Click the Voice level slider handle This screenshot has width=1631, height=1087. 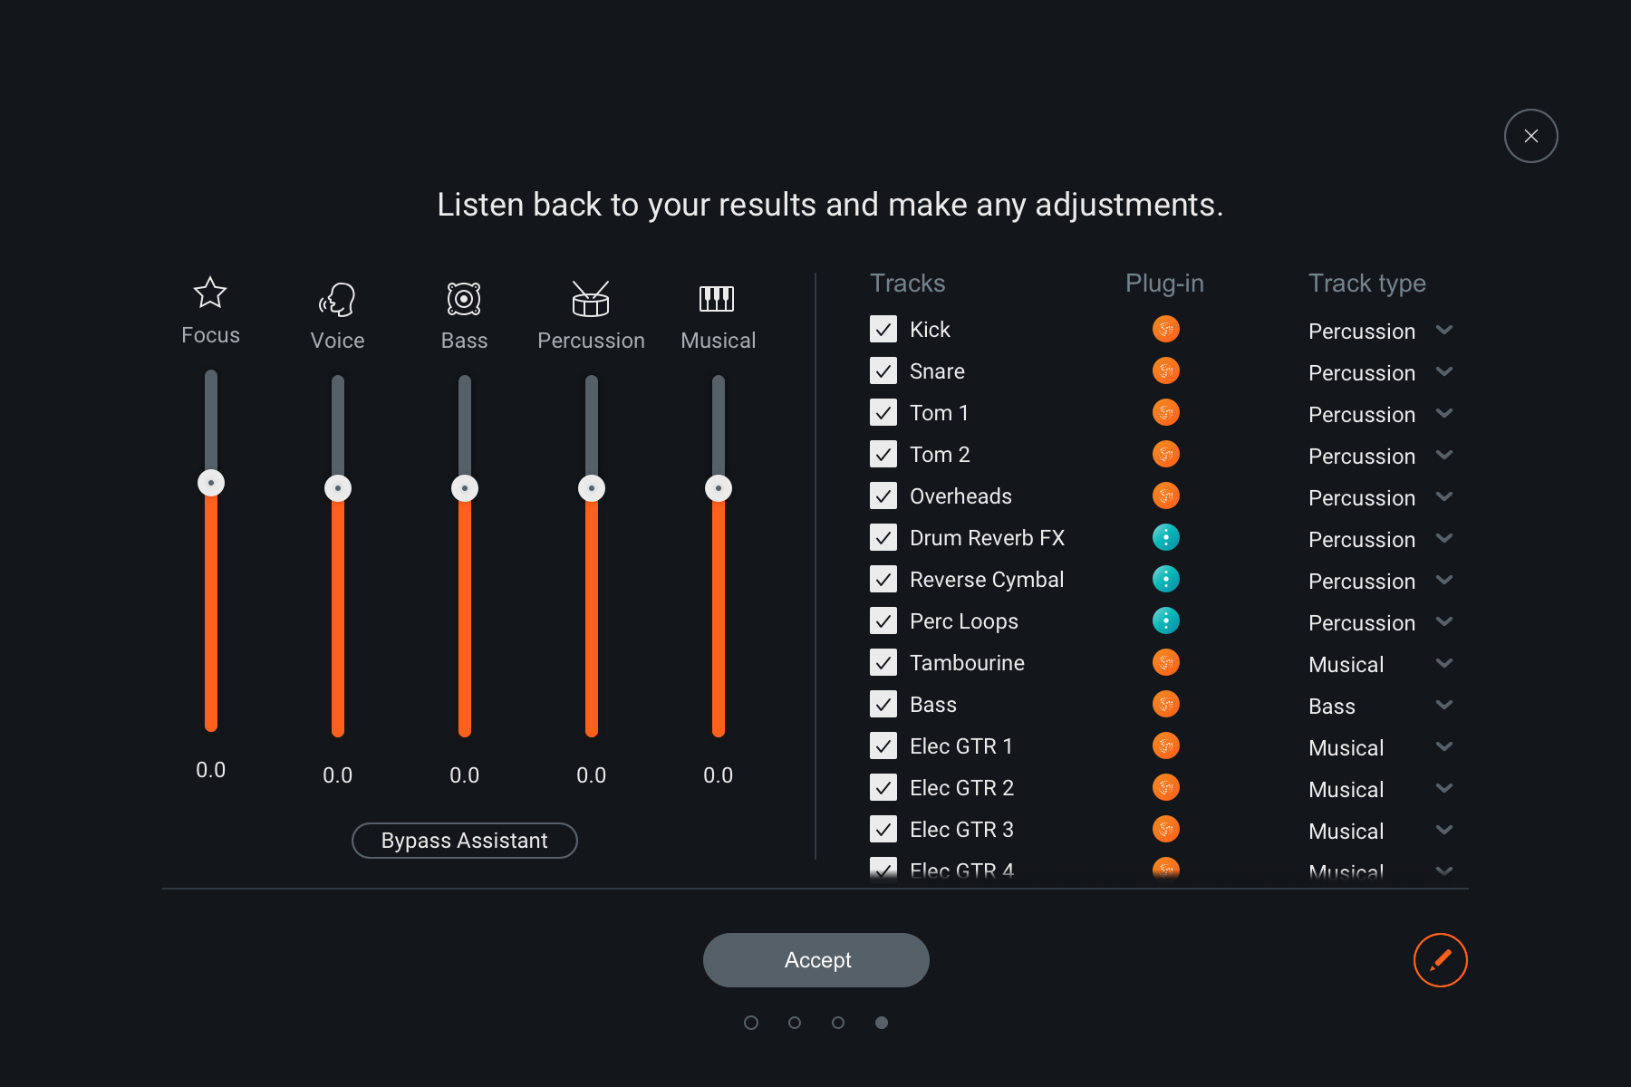338,488
